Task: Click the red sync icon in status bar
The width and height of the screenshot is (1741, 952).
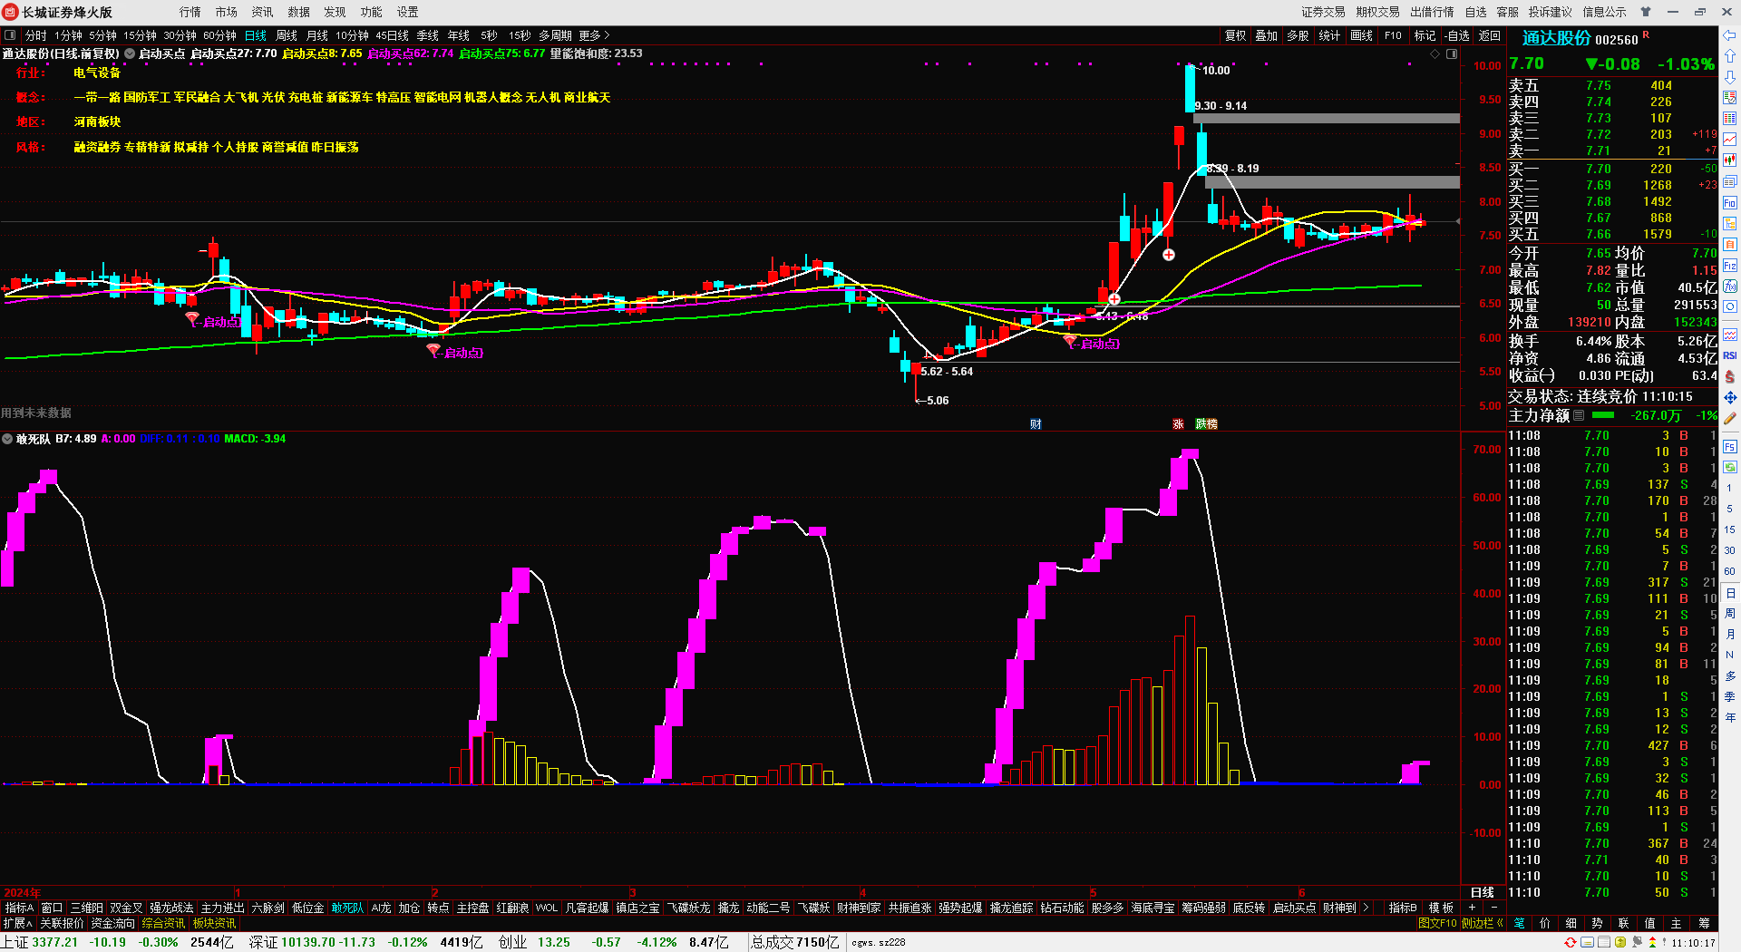Action: pos(1571,943)
